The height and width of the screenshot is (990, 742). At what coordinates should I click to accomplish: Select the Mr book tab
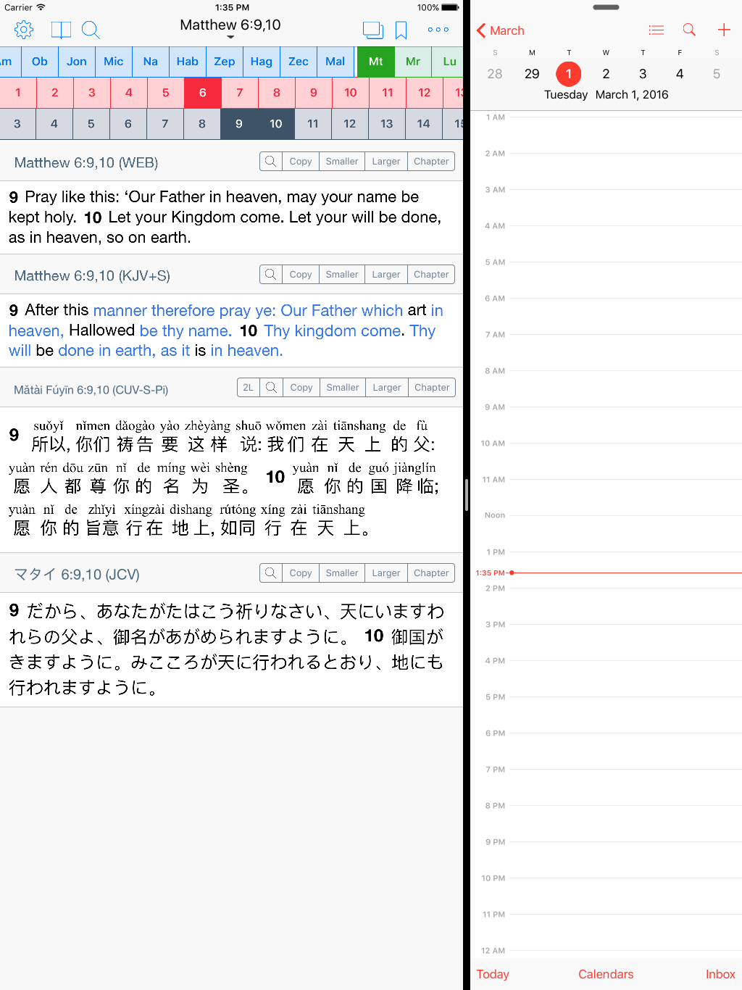413,62
